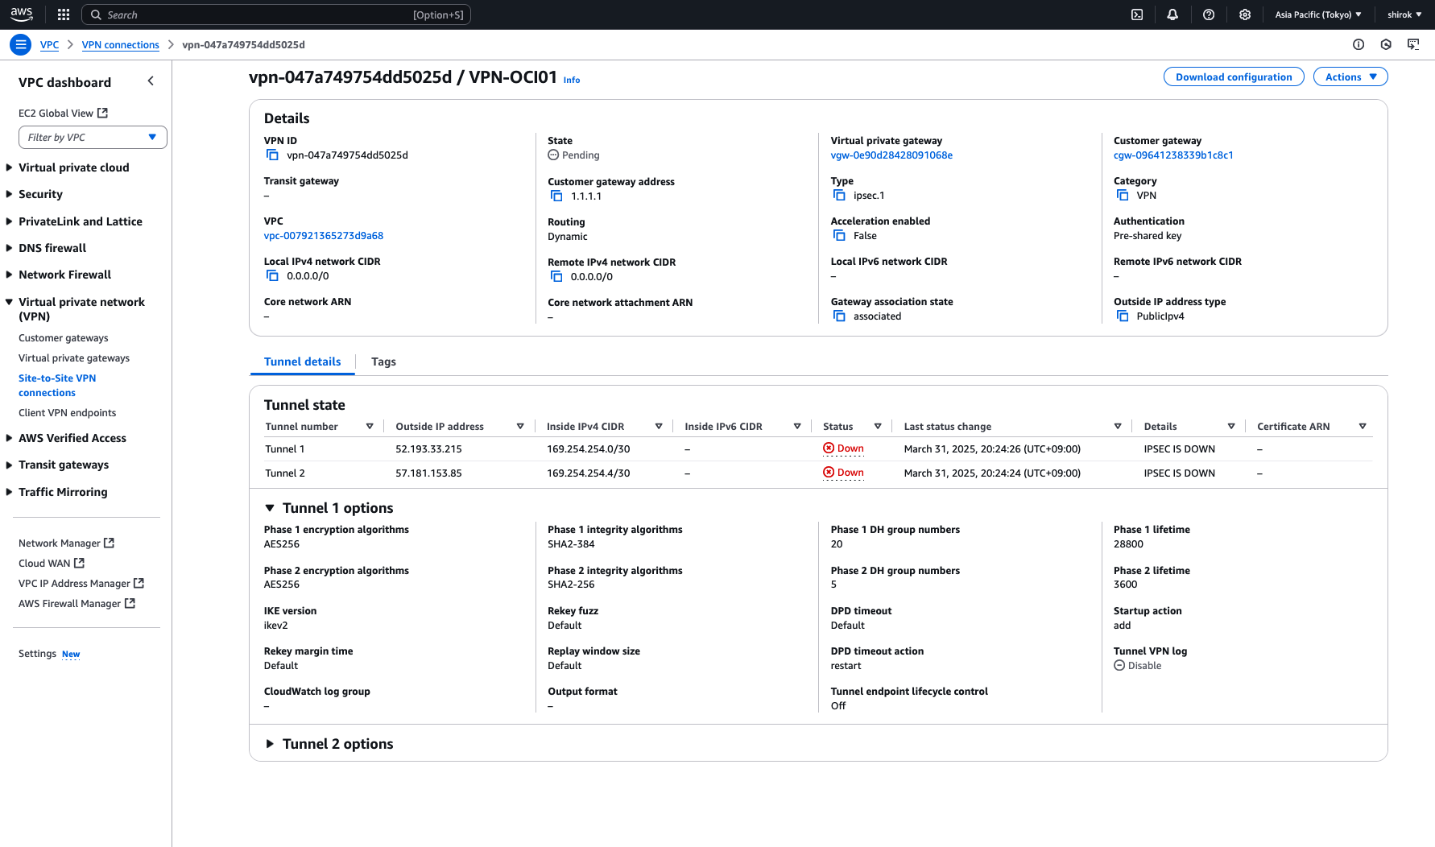Open customer gateway cgw-09641238339b1c8c1
This screenshot has height=847, width=1435.
tap(1173, 155)
